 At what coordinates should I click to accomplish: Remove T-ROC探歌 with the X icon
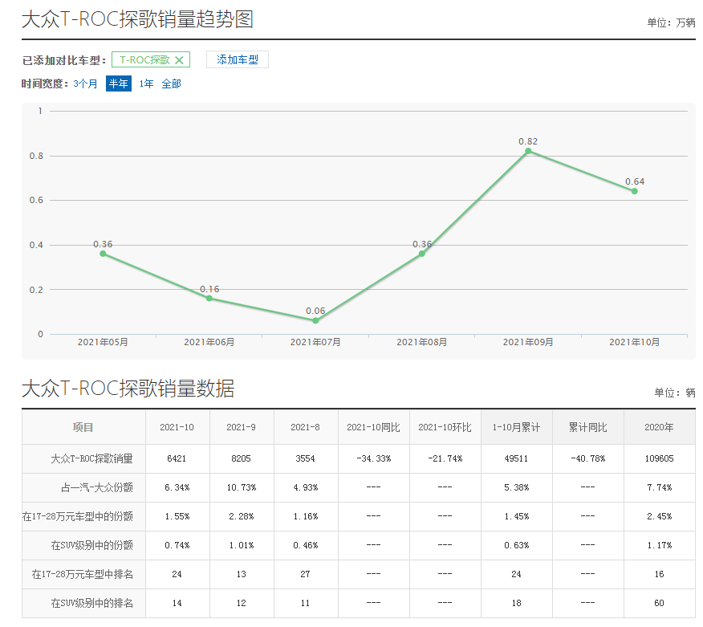pyautogui.click(x=179, y=60)
